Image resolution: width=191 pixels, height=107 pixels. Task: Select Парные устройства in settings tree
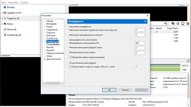point(55,53)
